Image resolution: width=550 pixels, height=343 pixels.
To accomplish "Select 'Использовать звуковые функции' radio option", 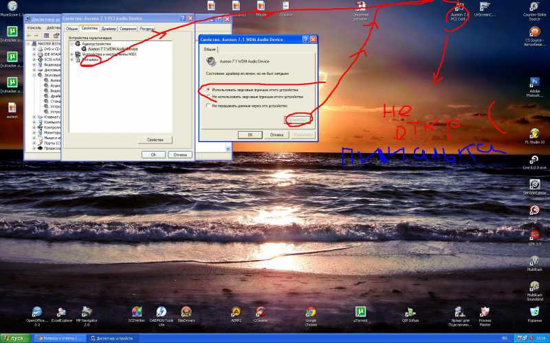I will (209, 90).
